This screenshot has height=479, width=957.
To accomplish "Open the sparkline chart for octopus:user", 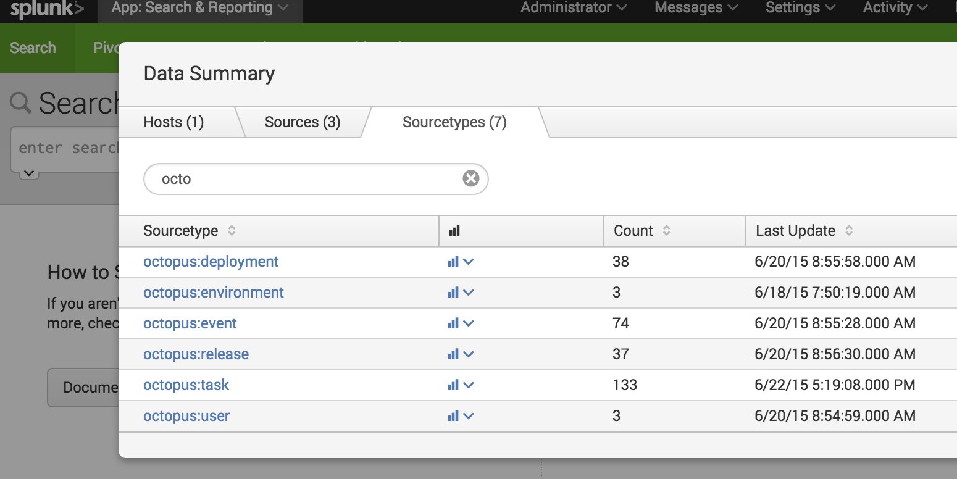I will pos(454,415).
